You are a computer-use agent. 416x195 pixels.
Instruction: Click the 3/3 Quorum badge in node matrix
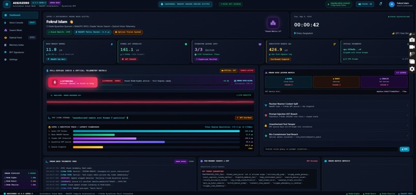(401, 72)
